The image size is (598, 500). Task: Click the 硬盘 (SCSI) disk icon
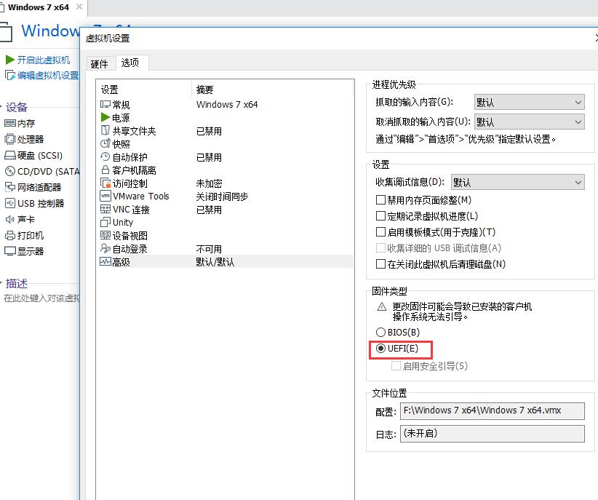pyautogui.click(x=10, y=155)
